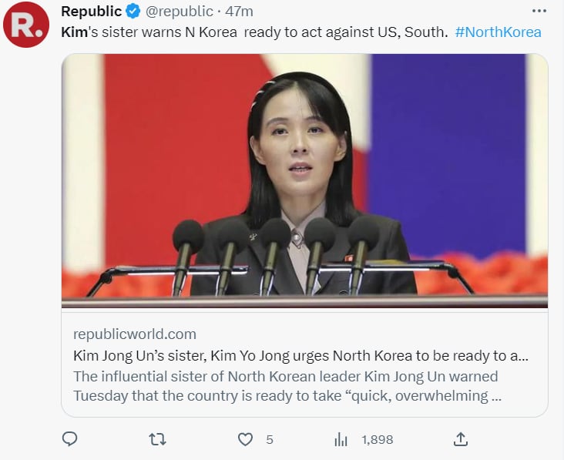Open the article preview image

[304, 181]
